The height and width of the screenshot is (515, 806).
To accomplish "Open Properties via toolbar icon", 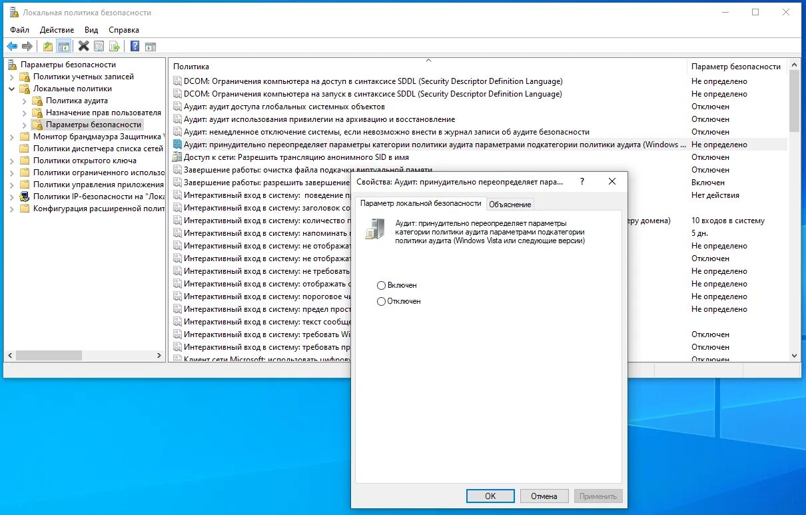I will pyautogui.click(x=99, y=46).
